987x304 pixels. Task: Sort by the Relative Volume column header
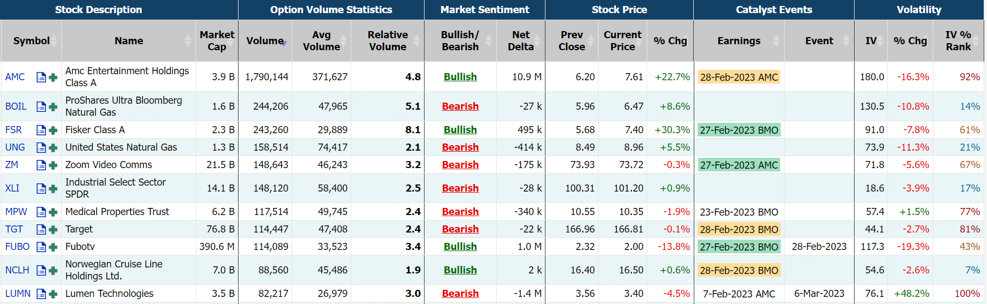387,41
